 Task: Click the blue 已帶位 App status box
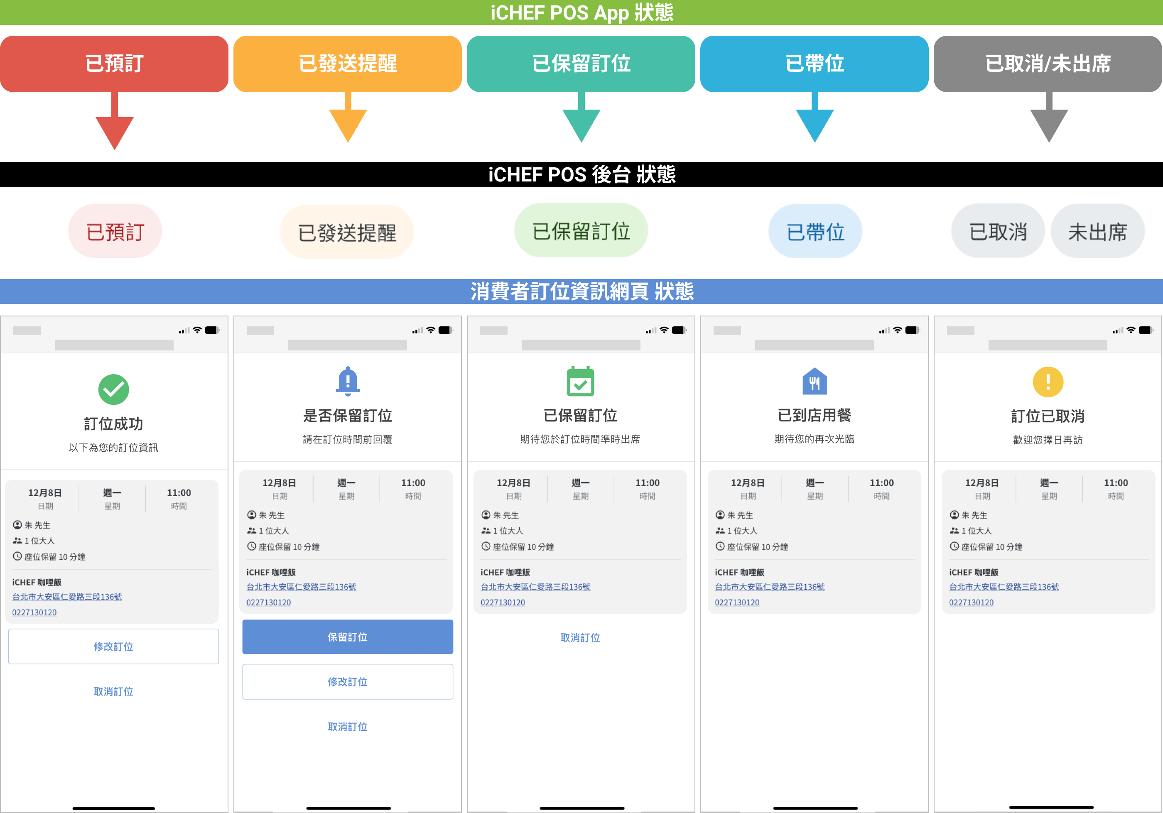(x=815, y=64)
